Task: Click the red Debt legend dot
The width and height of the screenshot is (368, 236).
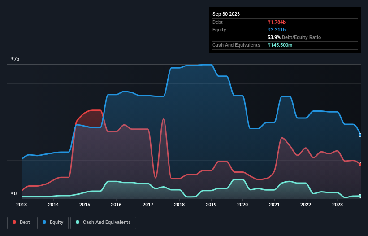Action: (14, 222)
